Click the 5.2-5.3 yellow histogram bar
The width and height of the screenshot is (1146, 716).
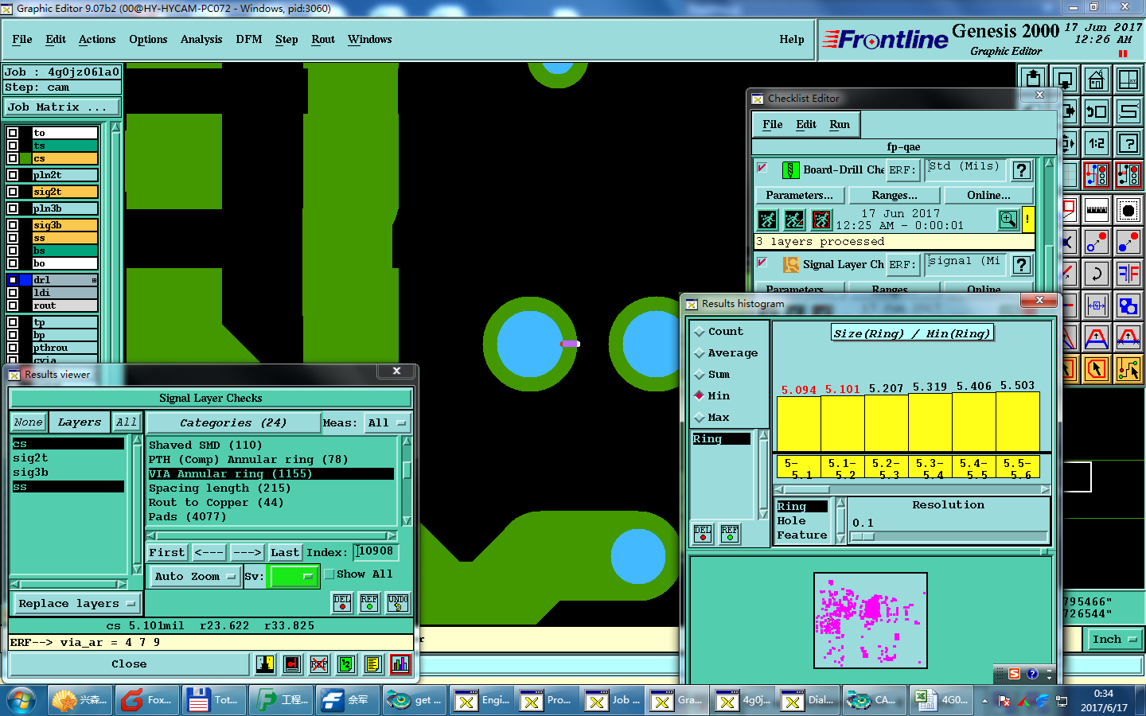[886, 424]
